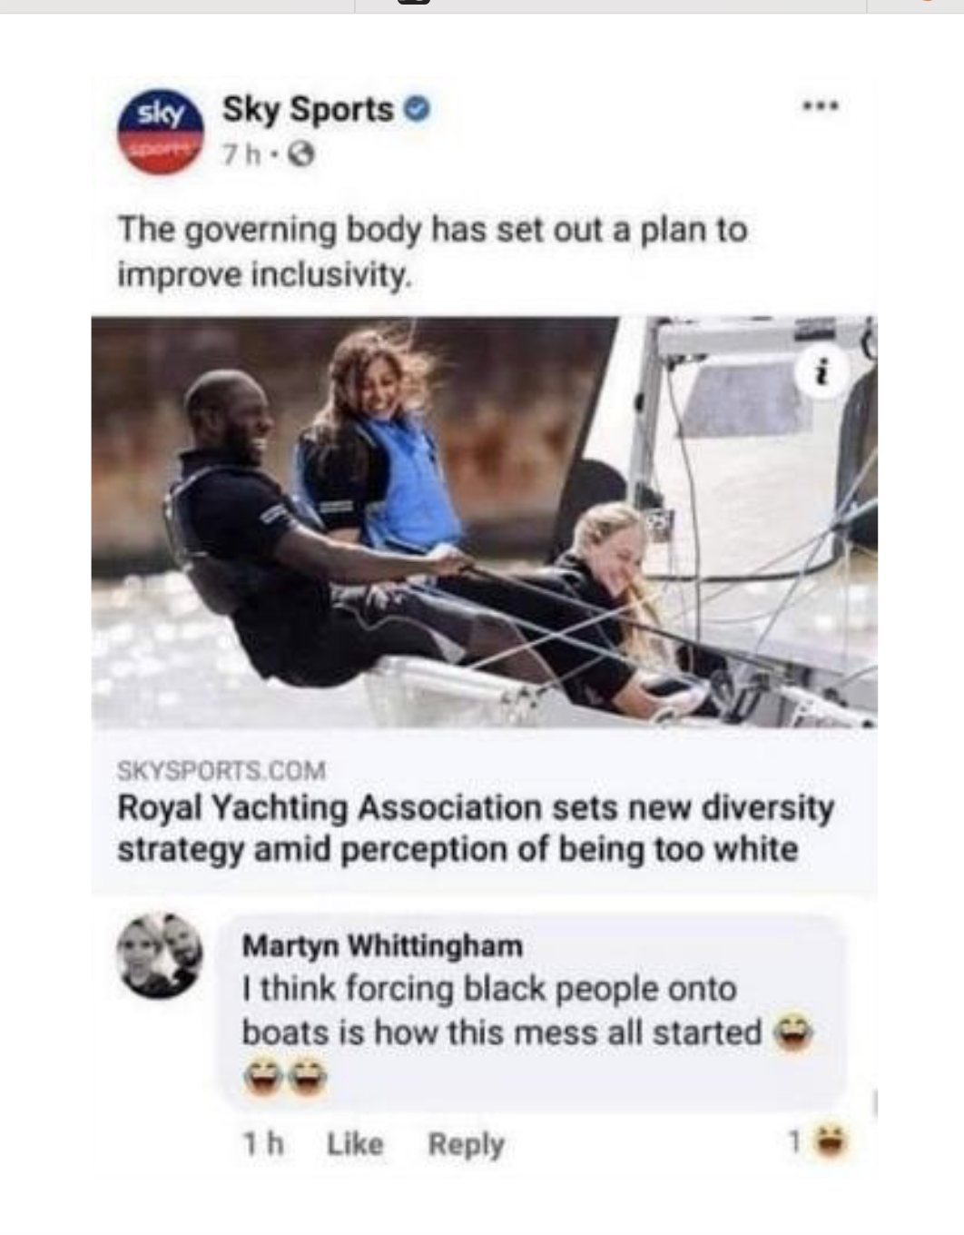The height and width of the screenshot is (1235, 964).
Task: Open the image info 'i' icon
Action: click(x=822, y=371)
